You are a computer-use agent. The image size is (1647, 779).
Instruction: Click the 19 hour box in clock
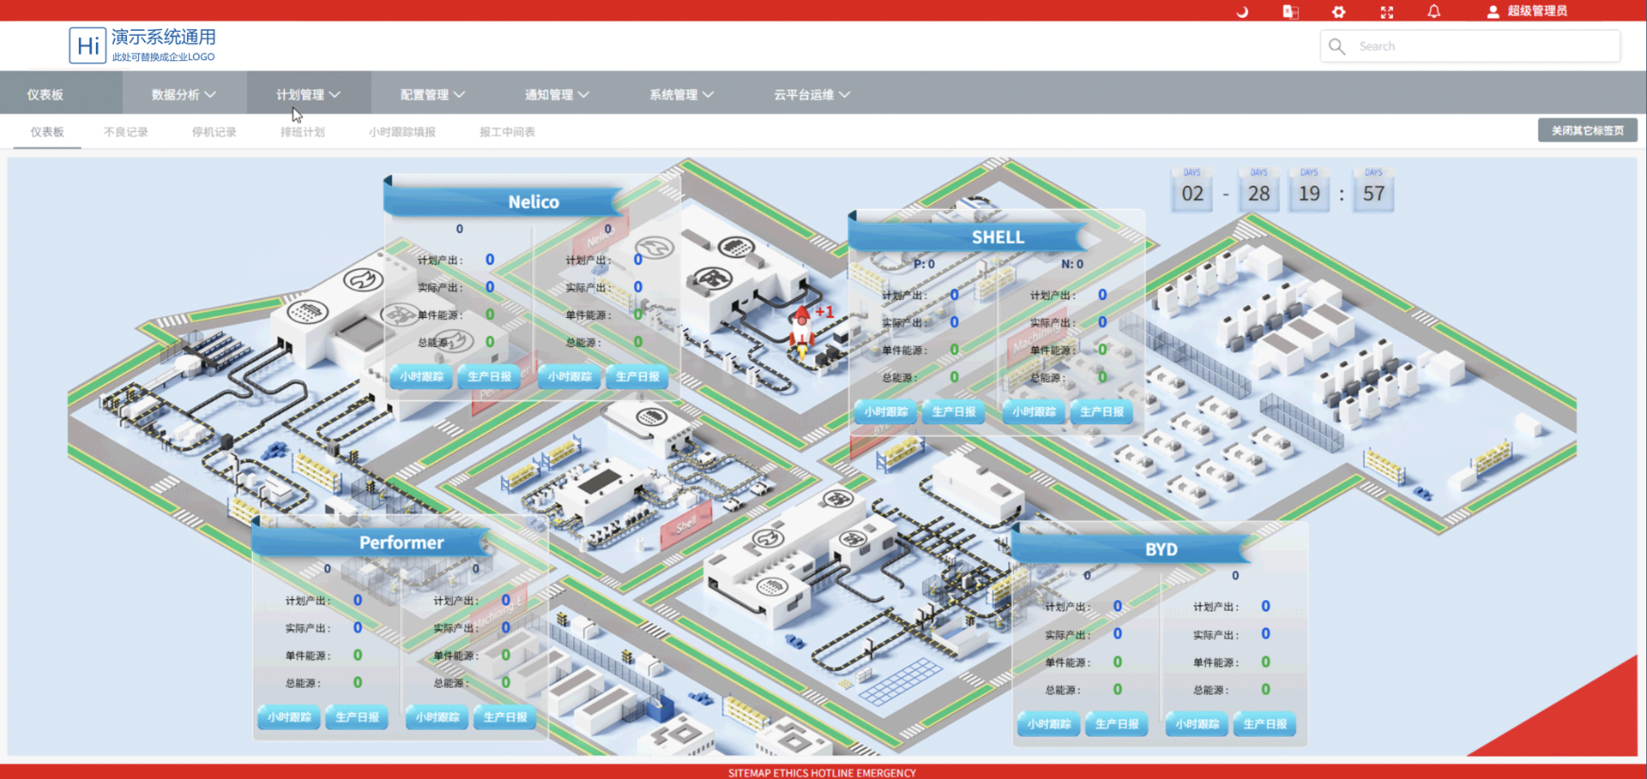coord(1309,193)
